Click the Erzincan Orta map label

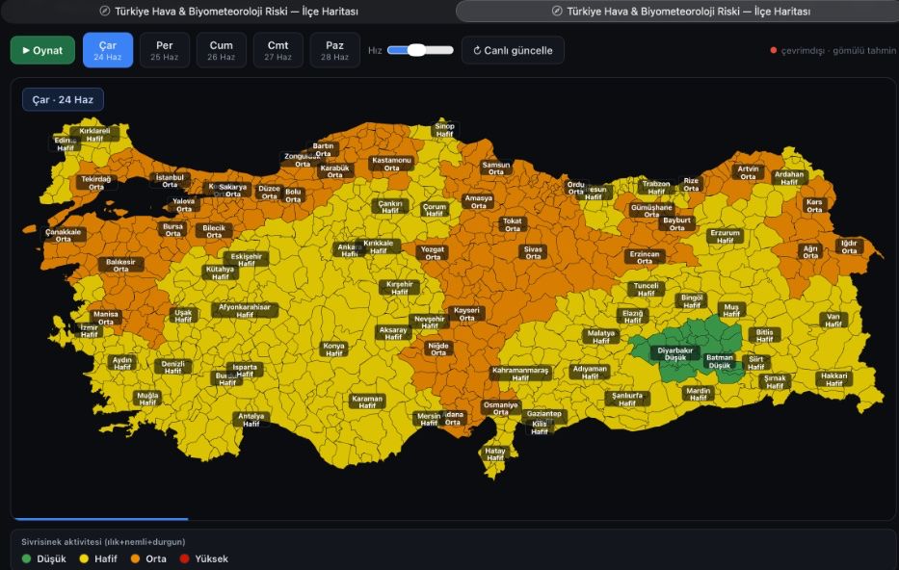pos(645,257)
